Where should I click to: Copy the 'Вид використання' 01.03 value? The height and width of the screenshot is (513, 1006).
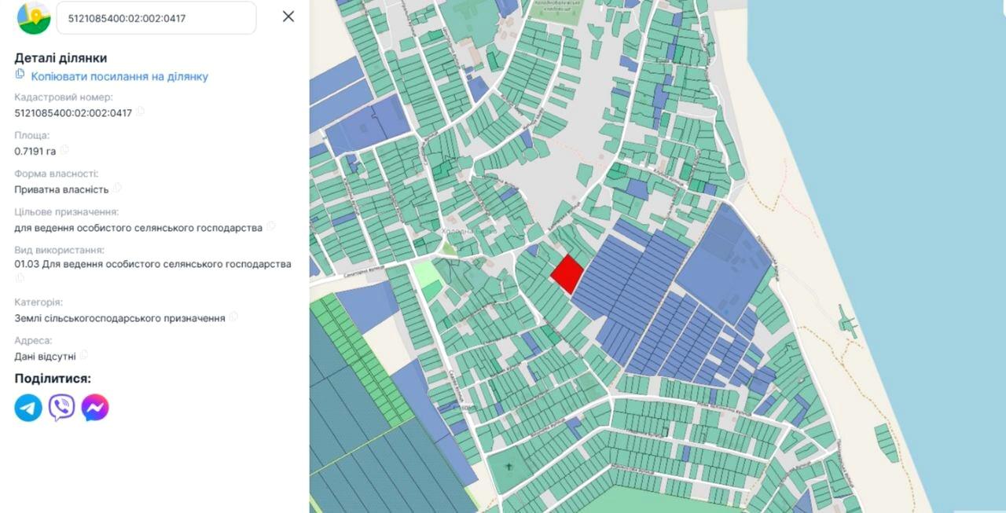[x=20, y=277]
